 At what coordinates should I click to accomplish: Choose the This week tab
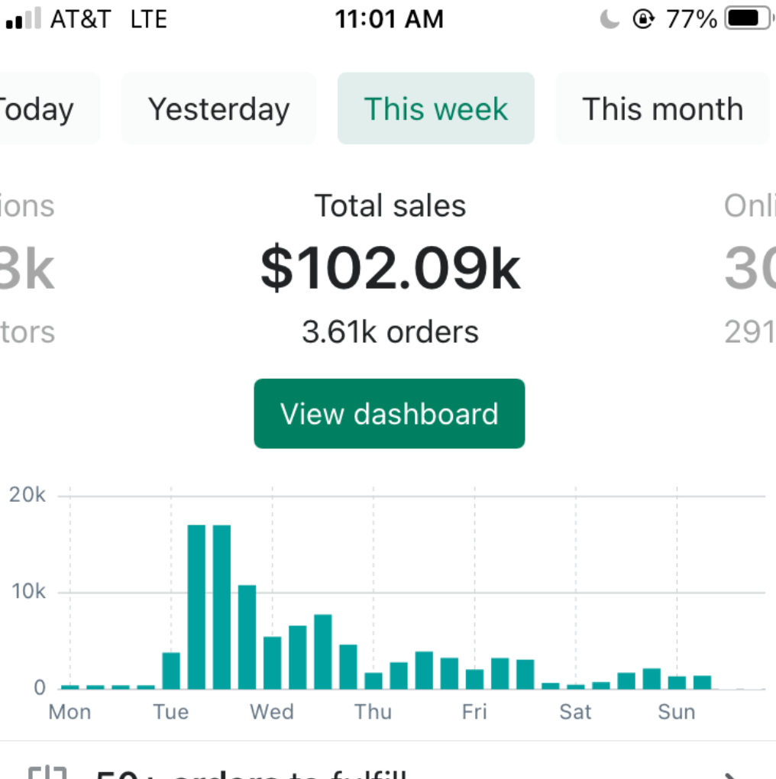pos(435,109)
